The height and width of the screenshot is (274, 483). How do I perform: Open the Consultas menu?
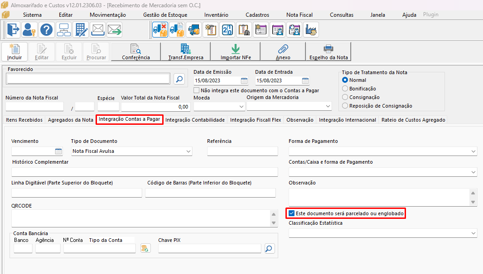click(342, 15)
